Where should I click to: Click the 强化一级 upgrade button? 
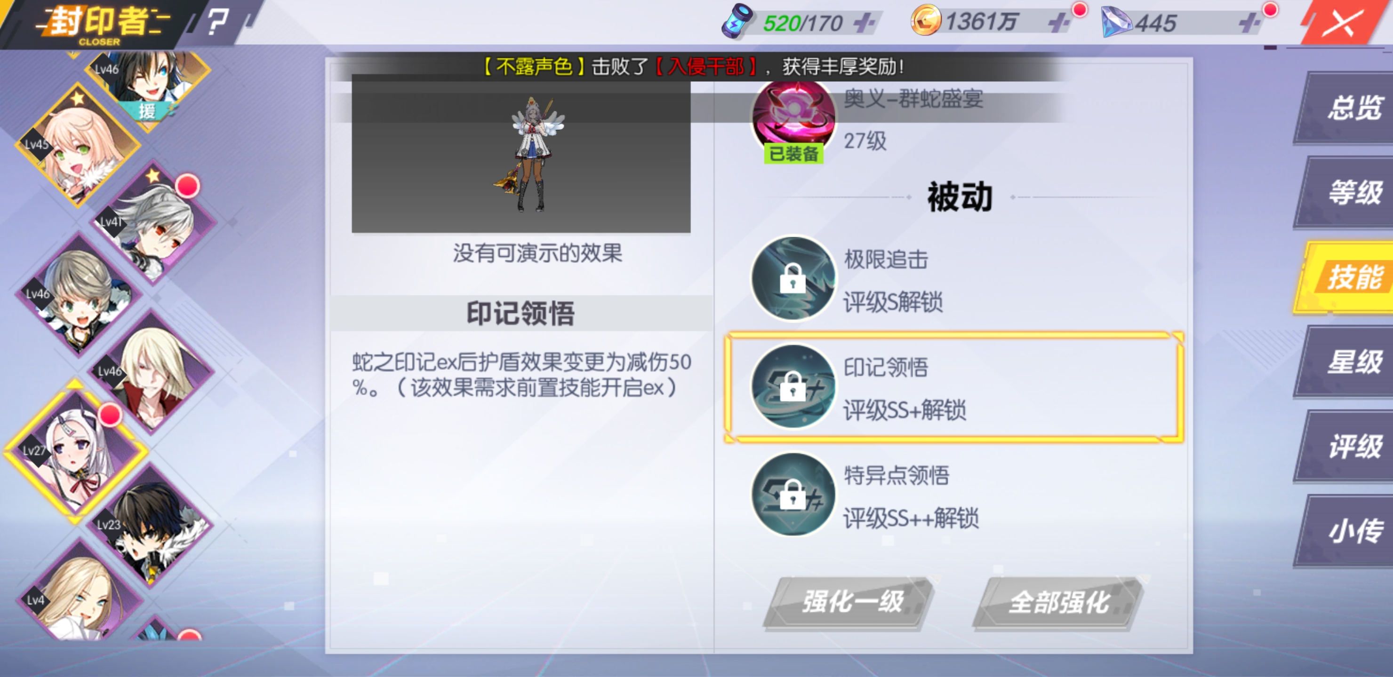pos(850,602)
